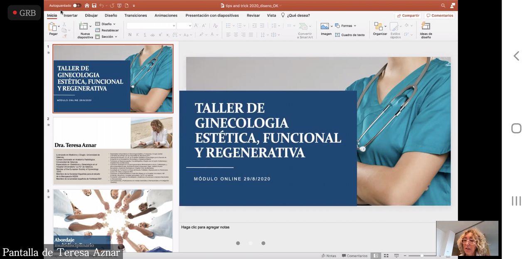Image resolution: width=532 pixels, height=259 pixels.
Task: Adjust the zoom slider in status bar
Action: tap(421, 256)
